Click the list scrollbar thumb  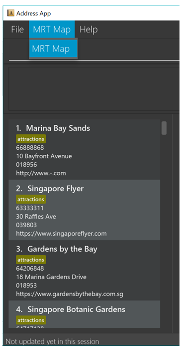pos(164,128)
